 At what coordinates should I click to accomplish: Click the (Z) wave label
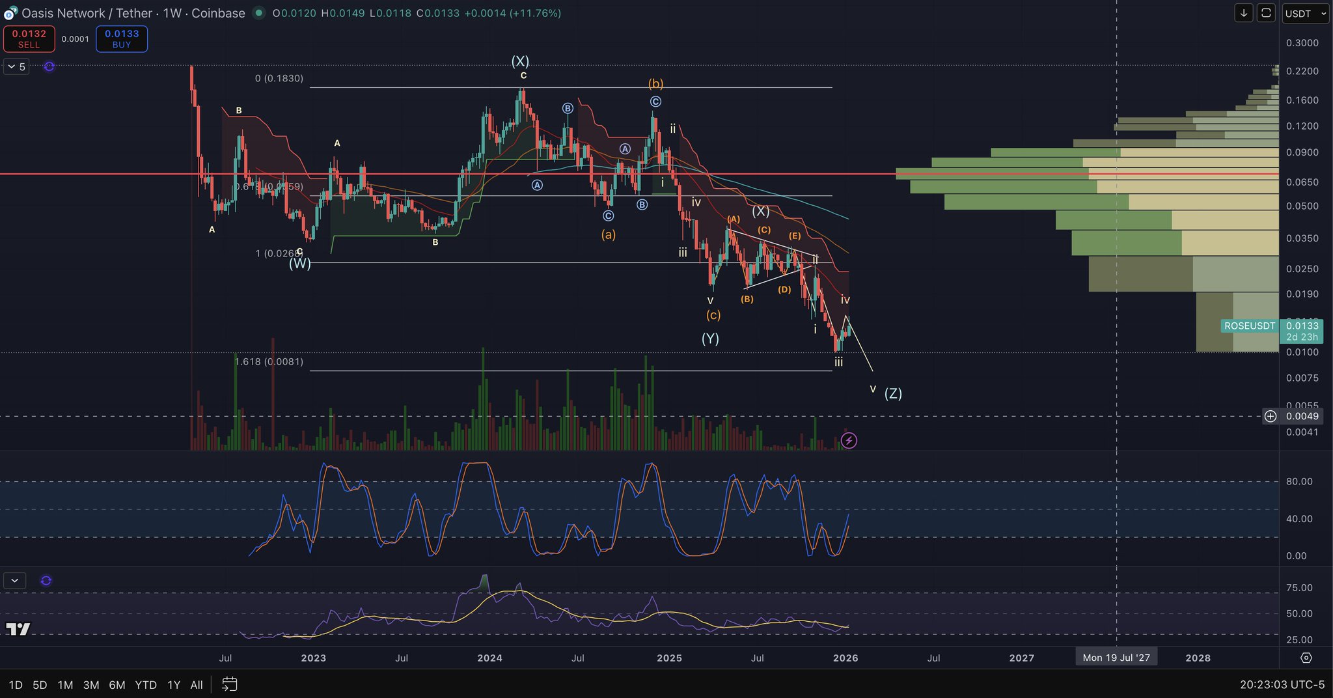pos(893,393)
